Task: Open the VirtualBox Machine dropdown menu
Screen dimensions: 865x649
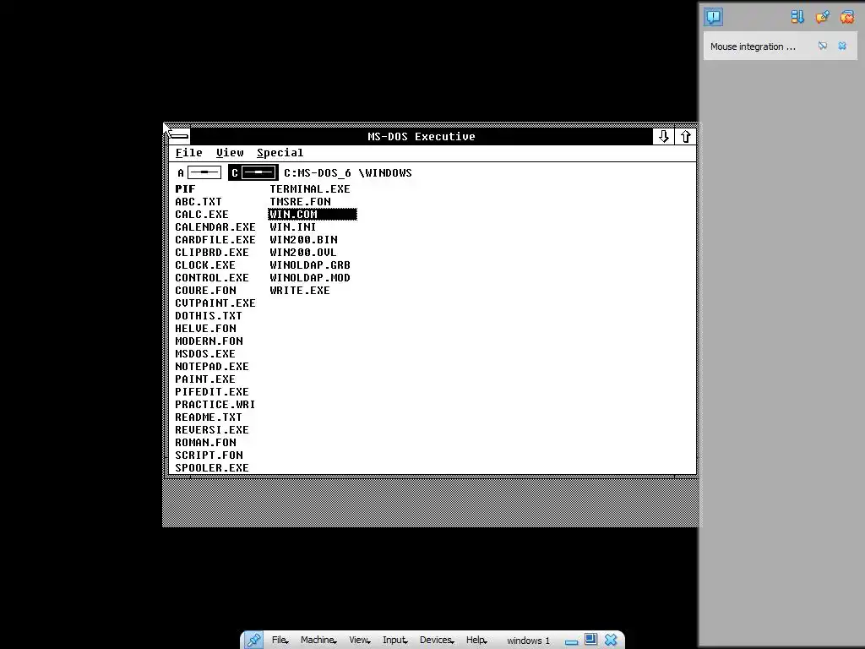Action: click(318, 641)
